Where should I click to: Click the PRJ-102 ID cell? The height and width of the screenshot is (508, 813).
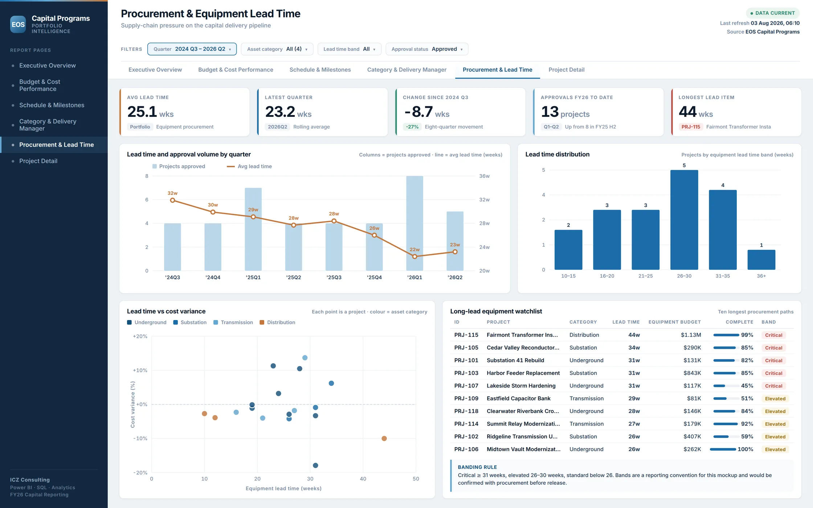click(466, 437)
